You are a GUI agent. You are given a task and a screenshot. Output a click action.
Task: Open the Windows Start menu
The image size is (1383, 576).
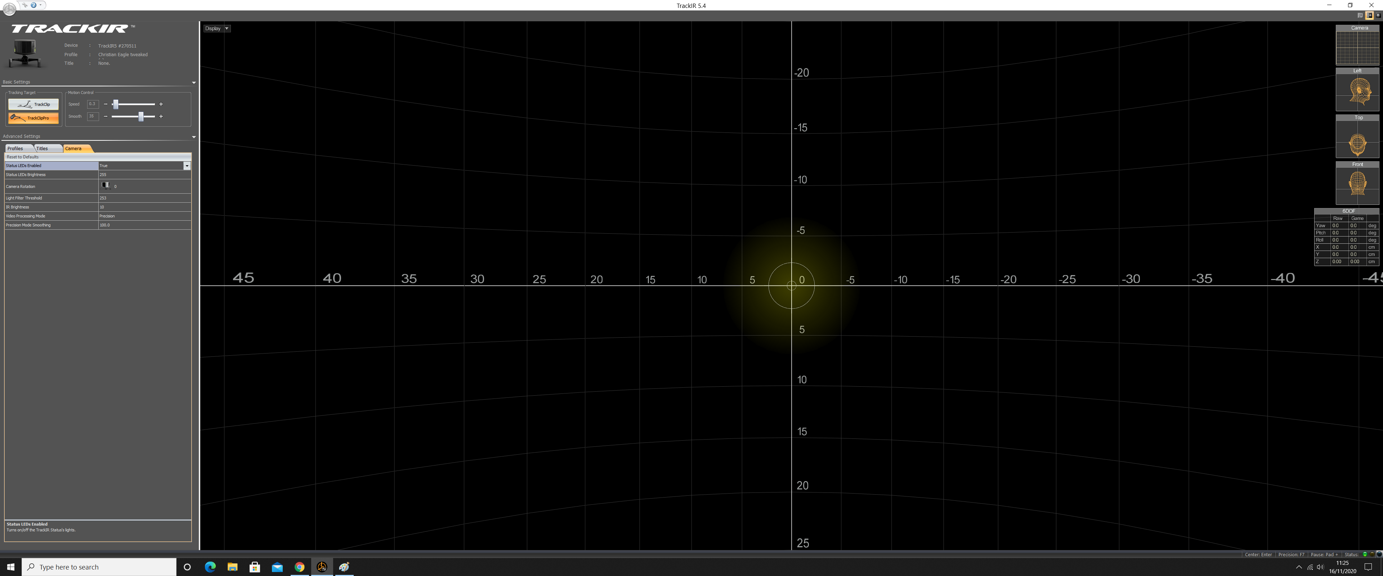pyautogui.click(x=11, y=567)
